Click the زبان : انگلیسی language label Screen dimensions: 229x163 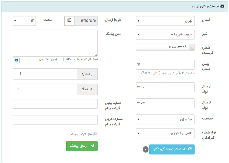[48, 60]
